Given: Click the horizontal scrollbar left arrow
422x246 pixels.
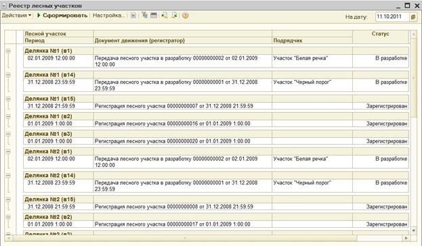Looking at the screenshot, I should click(x=8, y=238).
